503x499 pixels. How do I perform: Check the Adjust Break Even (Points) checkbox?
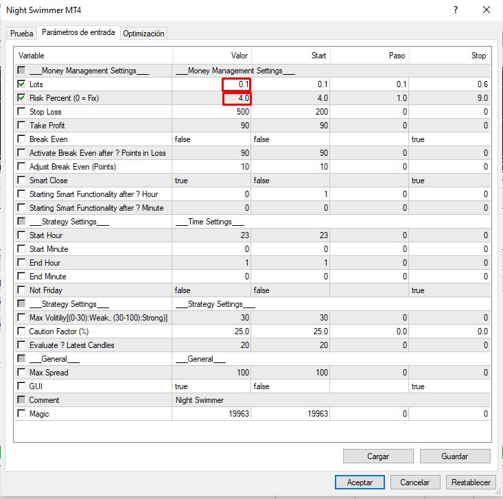tap(21, 166)
